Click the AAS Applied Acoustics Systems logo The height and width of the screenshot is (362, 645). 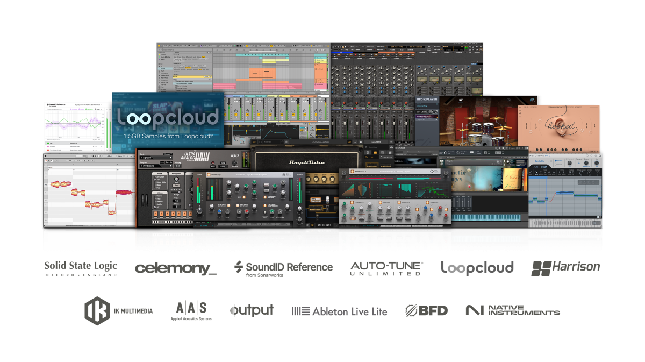pos(191,311)
